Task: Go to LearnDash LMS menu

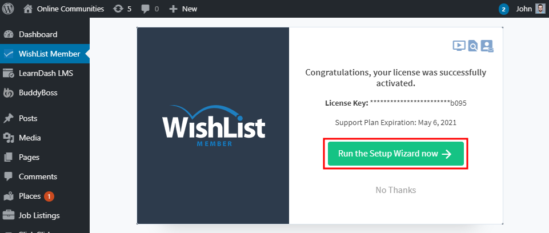Action: click(46, 73)
